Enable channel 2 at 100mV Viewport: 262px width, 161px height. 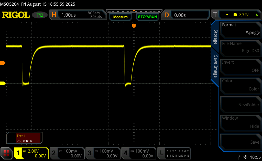[67, 153]
